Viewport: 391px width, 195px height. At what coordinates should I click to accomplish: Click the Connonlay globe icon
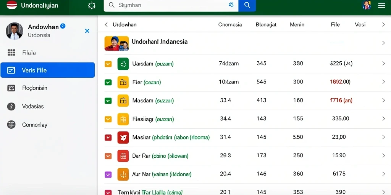(11, 125)
